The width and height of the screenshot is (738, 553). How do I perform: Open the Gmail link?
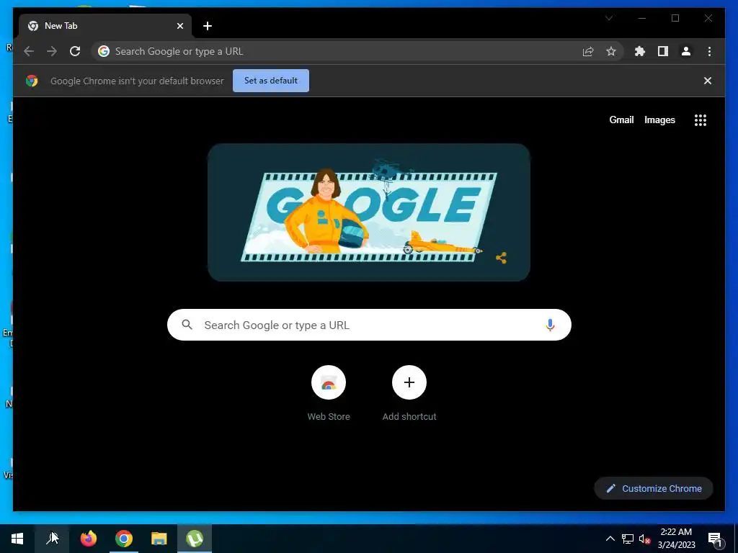621,120
